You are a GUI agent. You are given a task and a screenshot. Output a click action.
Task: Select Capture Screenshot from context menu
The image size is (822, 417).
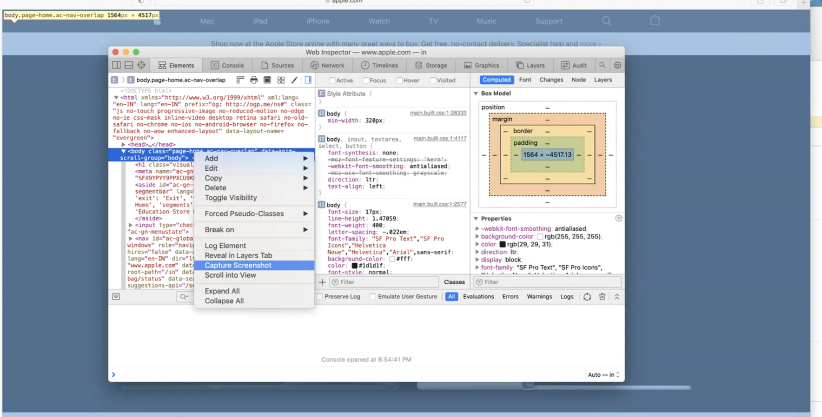[x=238, y=265]
